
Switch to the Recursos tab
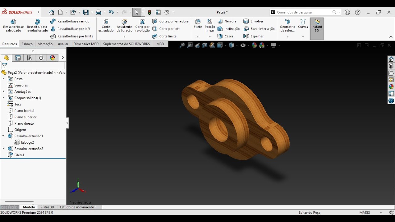tap(10, 44)
